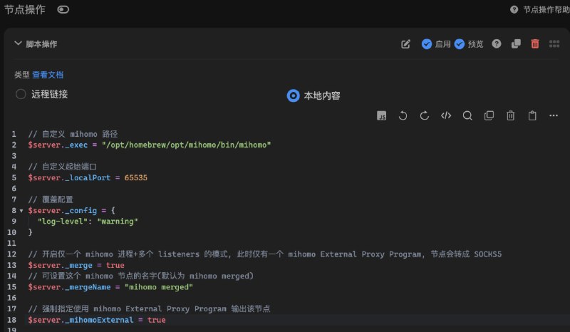Click the 自定义 mihomo 路径 comment on line 1

click(x=73, y=134)
